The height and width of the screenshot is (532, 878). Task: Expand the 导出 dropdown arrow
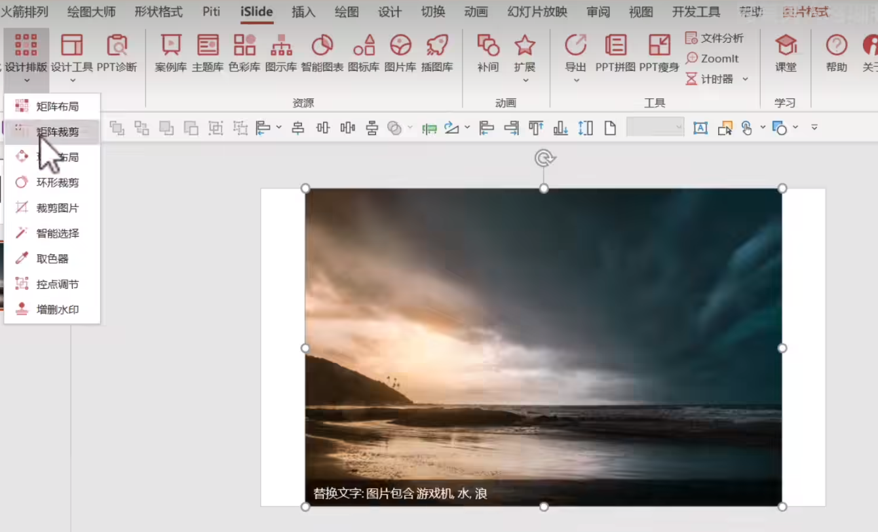576,81
